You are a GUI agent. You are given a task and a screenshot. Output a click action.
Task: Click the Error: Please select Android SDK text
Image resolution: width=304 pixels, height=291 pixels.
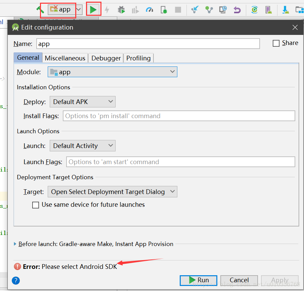pyautogui.click(x=70, y=266)
